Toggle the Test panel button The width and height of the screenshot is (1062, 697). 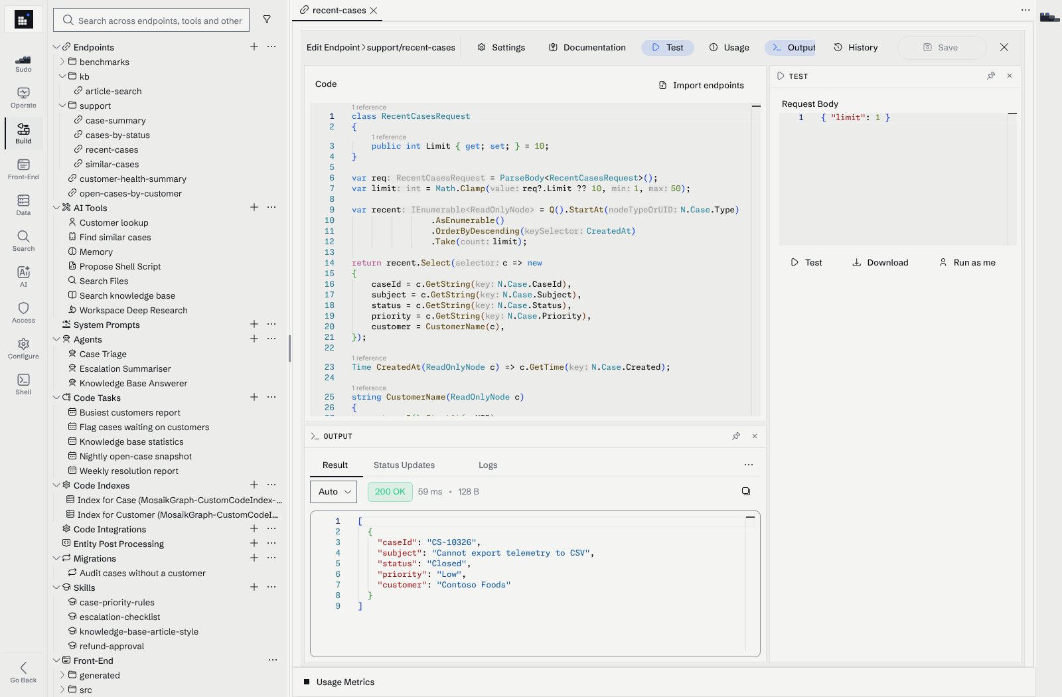coord(667,47)
